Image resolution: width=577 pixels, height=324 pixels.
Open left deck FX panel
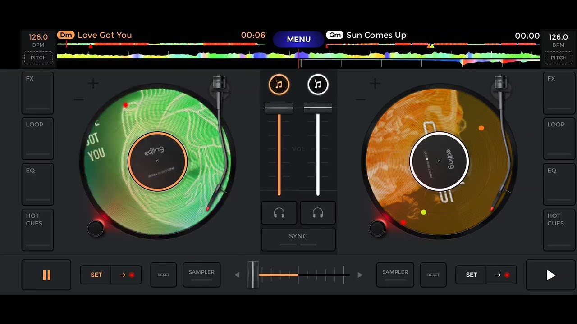[38, 93]
